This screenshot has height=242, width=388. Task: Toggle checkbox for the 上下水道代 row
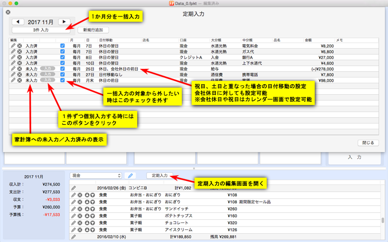[62, 63]
